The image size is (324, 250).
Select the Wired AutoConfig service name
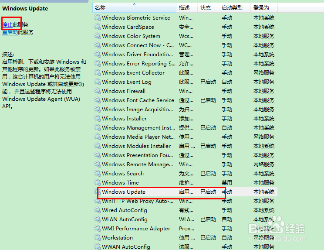pyautogui.click(x=125, y=210)
